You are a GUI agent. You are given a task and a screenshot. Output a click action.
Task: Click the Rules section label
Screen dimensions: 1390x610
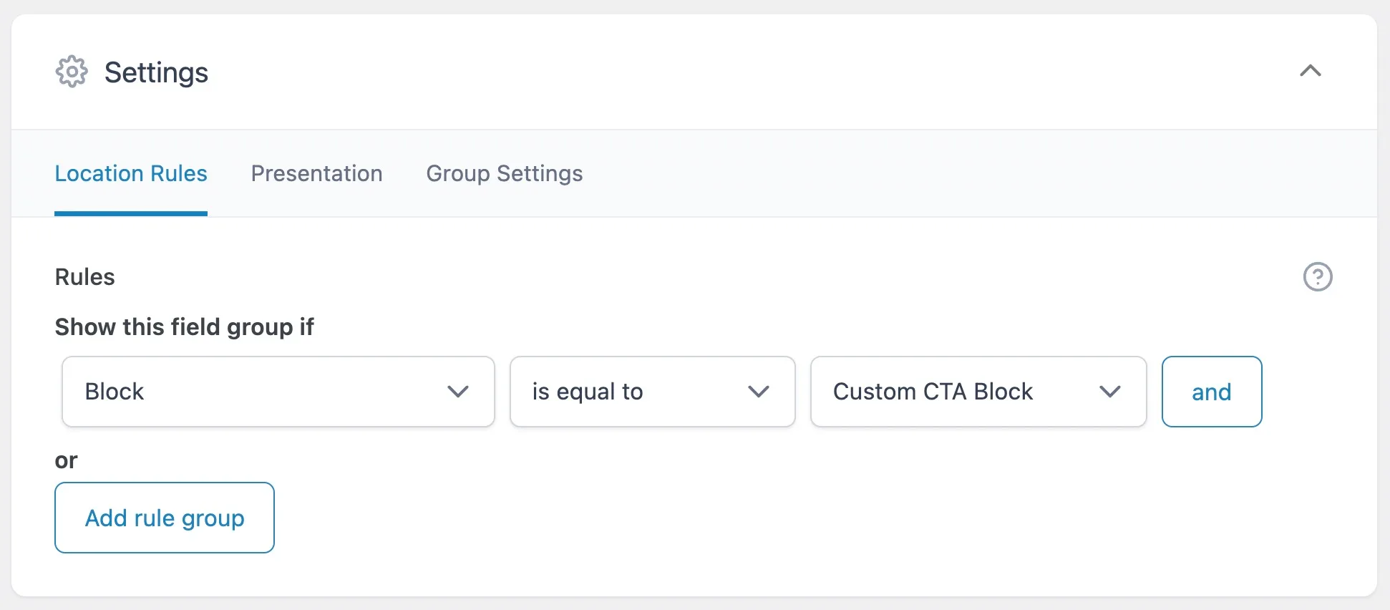[84, 277]
